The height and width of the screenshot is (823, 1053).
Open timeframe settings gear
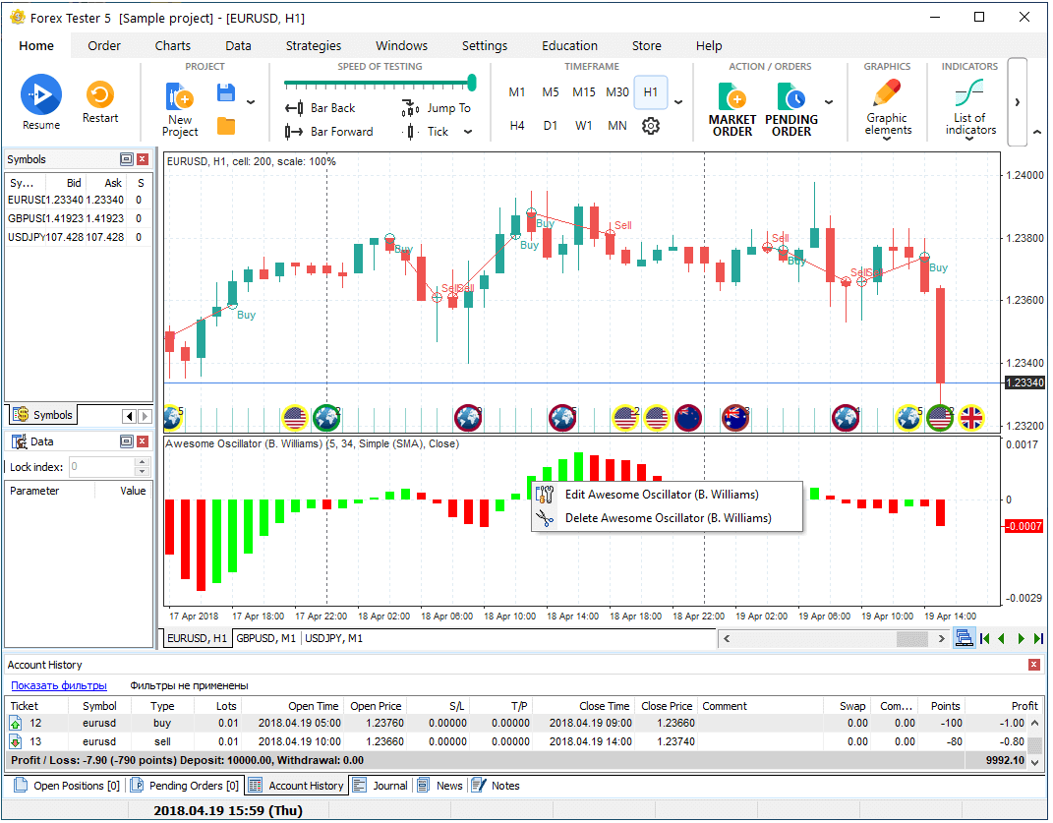pyautogui.click(x=651, y=126)
